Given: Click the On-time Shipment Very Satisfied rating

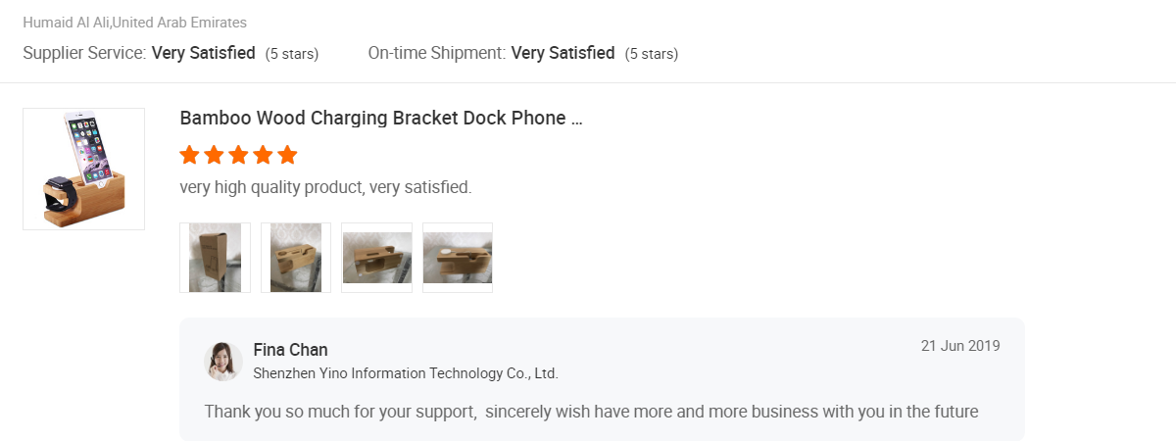Looking at the screenshot, I should tap(563, 53).
